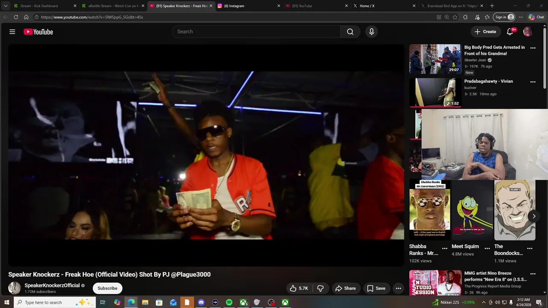Open a new browser tab
This screenshot has height=308, width=548.
492,6
